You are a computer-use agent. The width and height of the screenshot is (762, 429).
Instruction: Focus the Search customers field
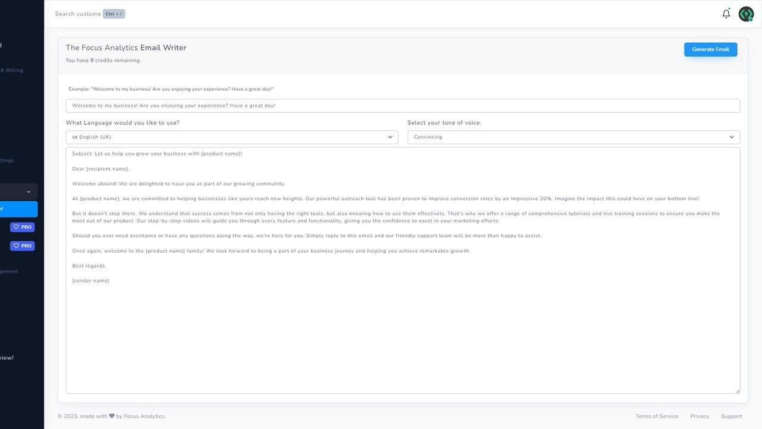coord(77,14)
